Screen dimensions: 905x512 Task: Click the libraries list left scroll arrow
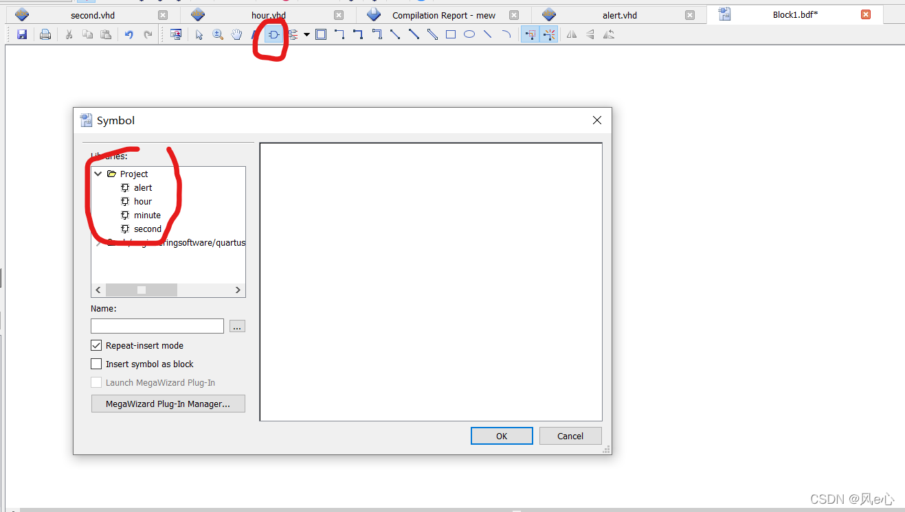[x=98, y=290]
